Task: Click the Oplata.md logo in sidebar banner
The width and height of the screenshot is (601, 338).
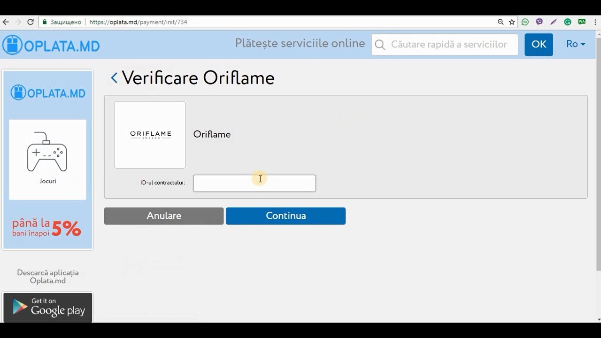Action: tap(48, 92)
